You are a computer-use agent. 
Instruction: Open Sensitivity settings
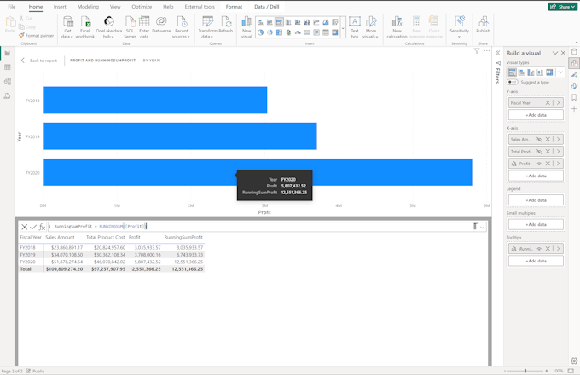(460, 27)
